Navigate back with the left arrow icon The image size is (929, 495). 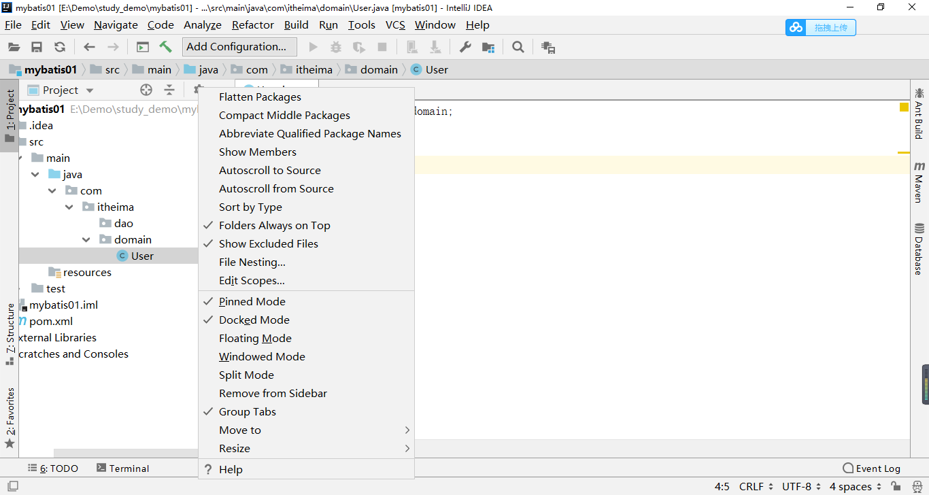pos(89,47)
